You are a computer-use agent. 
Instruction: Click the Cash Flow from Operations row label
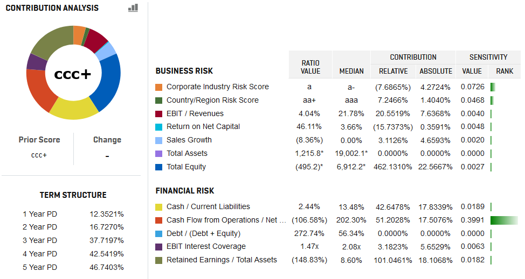tap(226, 220)
